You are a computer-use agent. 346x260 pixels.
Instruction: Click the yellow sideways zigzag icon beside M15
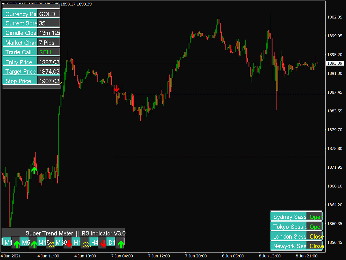pos(52,245)
